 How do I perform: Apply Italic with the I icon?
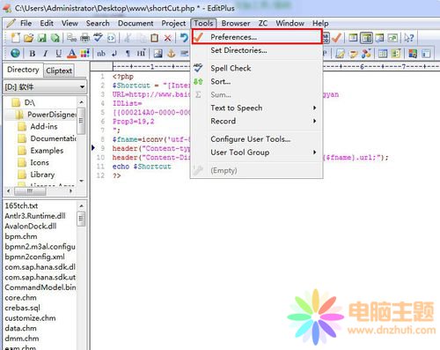(x=46, y=53)
